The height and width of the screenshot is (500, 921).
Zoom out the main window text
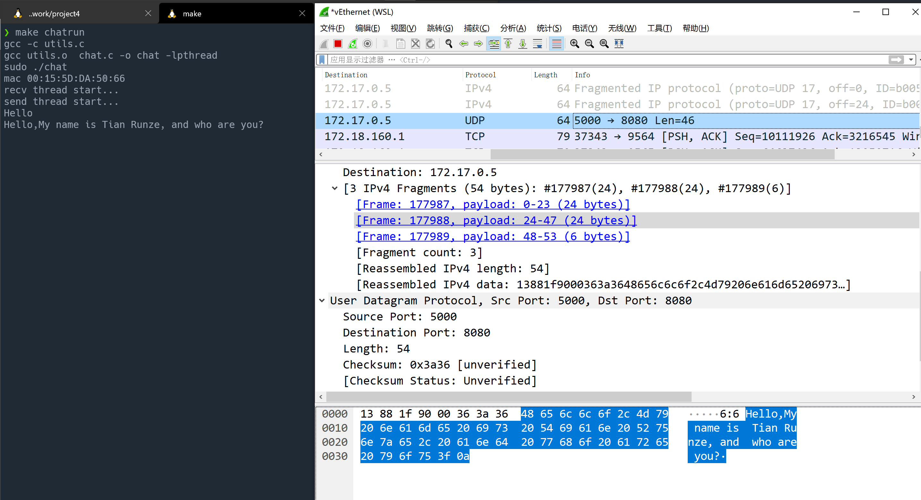pos(589,44)
